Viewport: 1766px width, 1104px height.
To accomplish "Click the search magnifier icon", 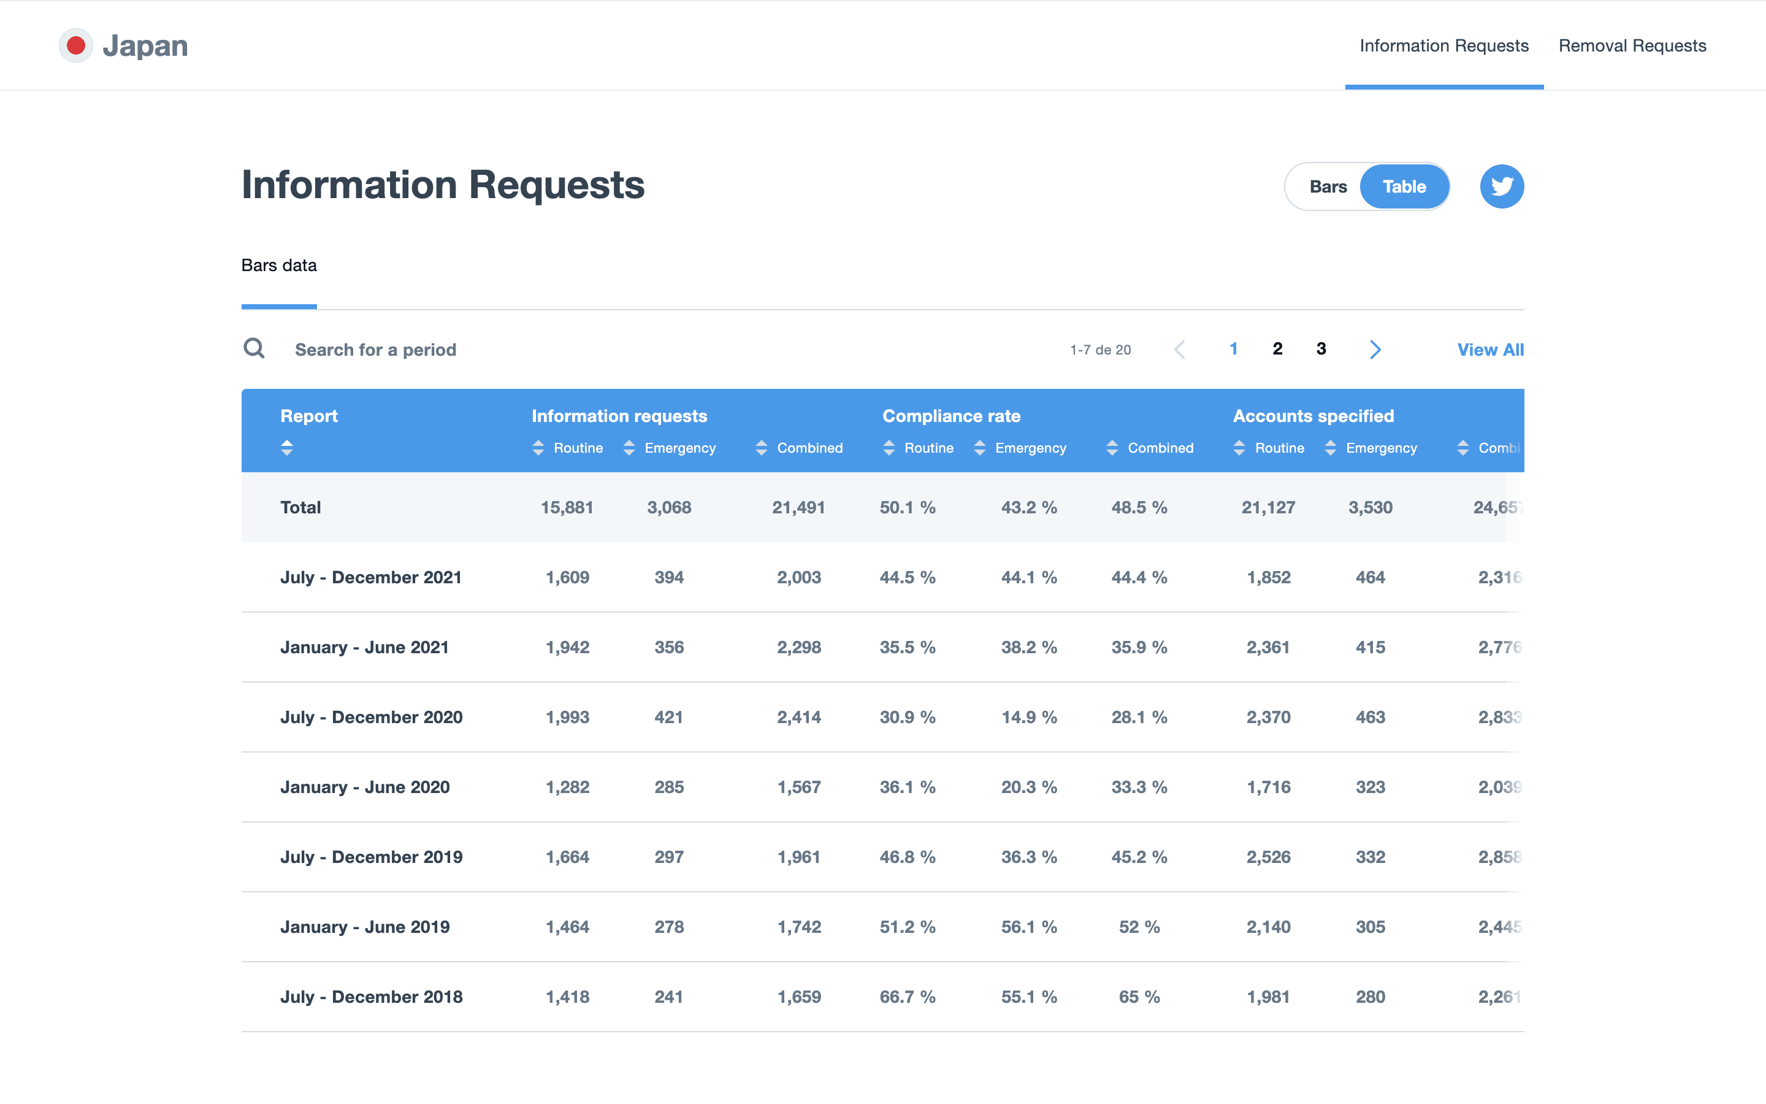I will pyautogui.click(x=254, y=349).
